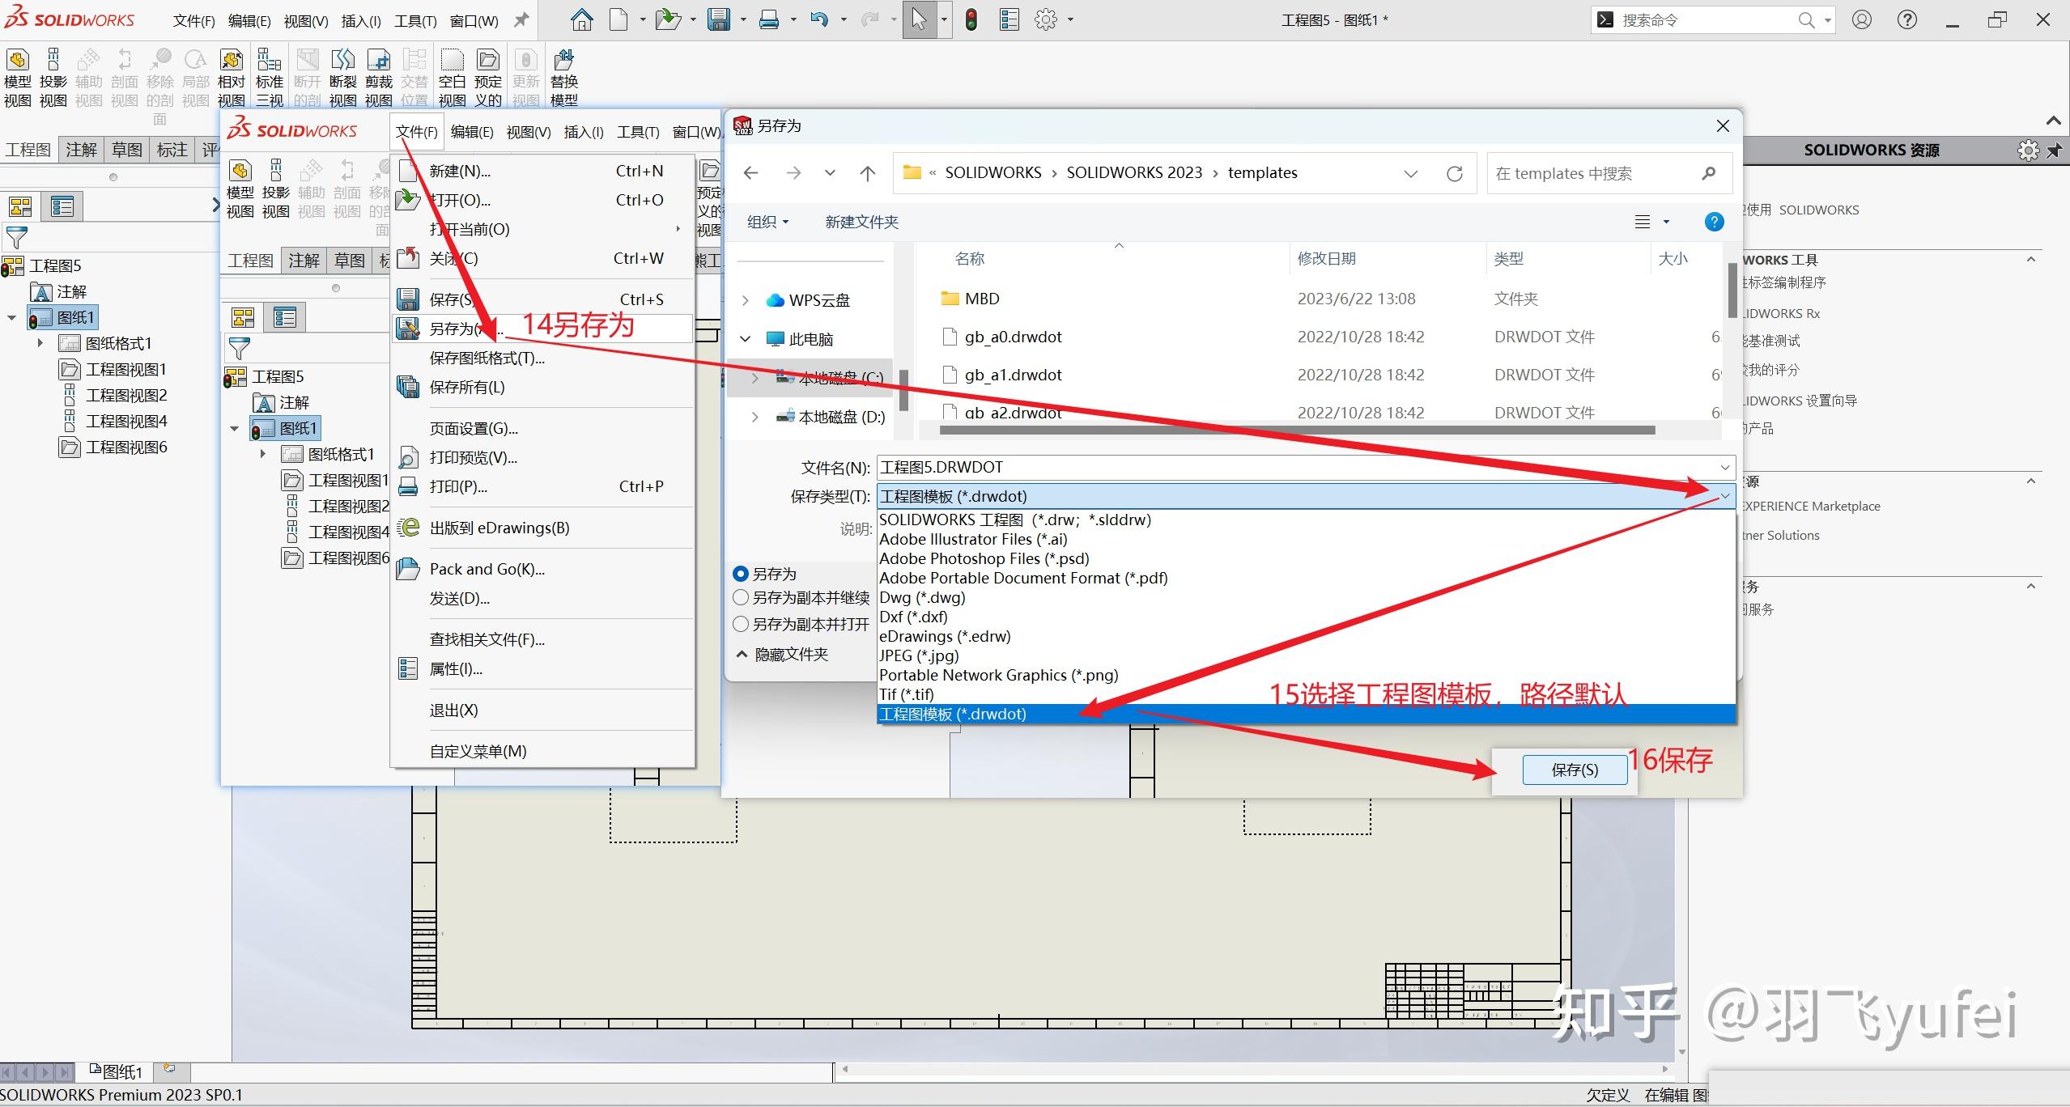Select the 剖面视图 tool

(125, 77)
